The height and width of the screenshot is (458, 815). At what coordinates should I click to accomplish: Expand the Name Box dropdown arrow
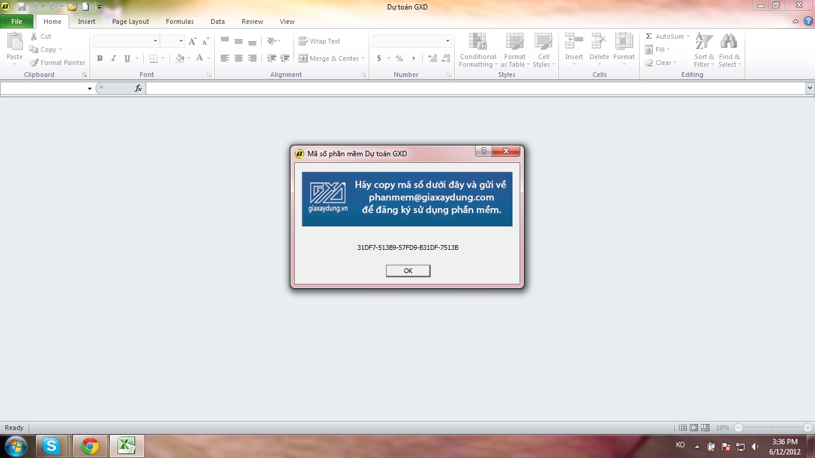89,88
